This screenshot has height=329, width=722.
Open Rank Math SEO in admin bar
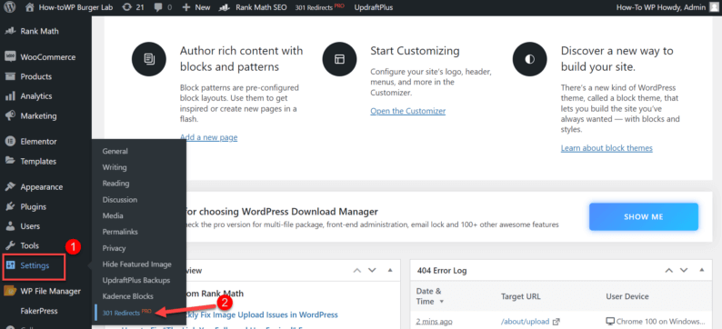click(x=253, y=7)
